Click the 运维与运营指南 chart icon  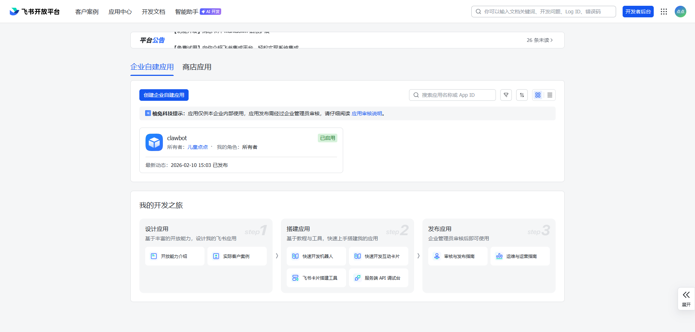point(499,256)
